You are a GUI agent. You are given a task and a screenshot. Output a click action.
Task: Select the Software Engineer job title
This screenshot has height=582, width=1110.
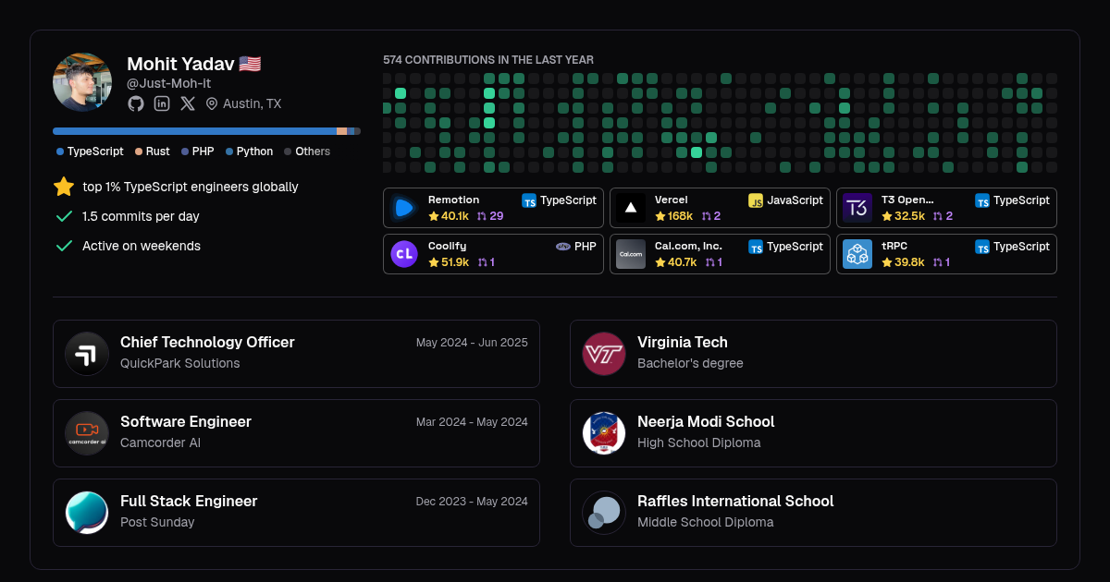click(186, 421)
